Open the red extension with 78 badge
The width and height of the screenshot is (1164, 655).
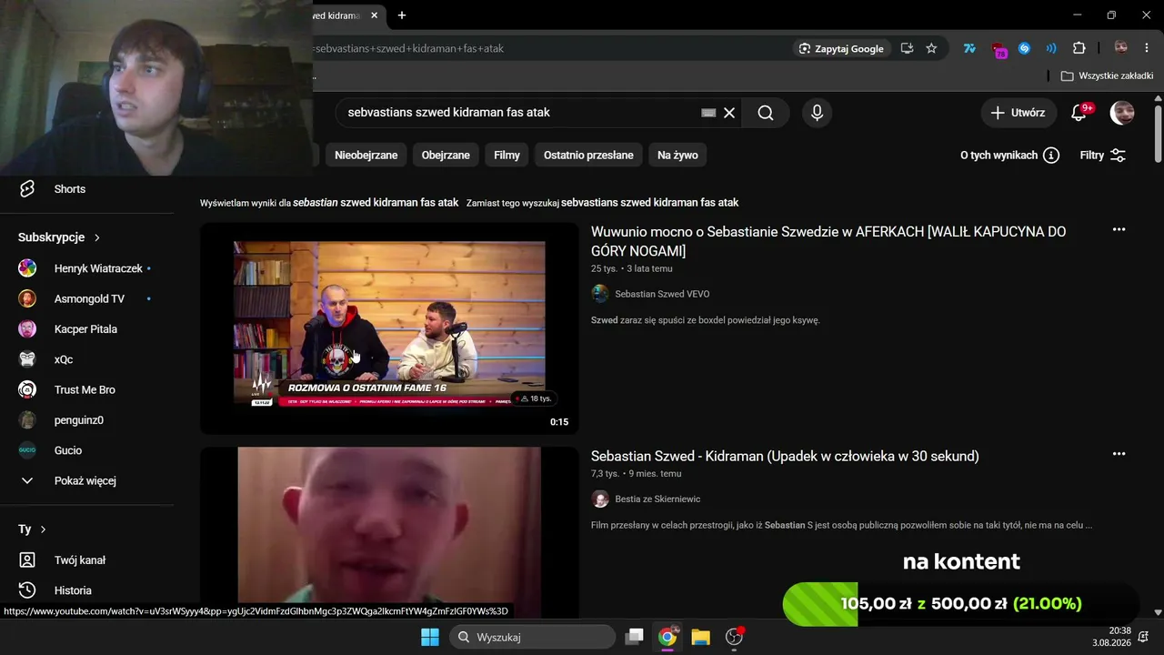click(x=999, y=49)
